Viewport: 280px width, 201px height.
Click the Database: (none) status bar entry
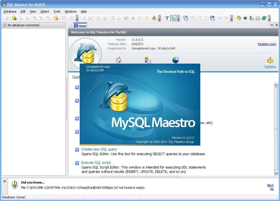pyautogui.click(x=14, y=197)
